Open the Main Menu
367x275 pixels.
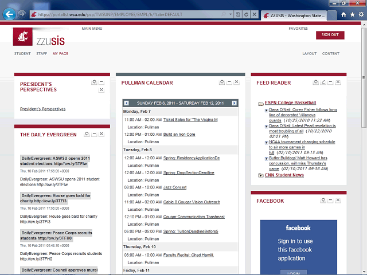(92, 28)
